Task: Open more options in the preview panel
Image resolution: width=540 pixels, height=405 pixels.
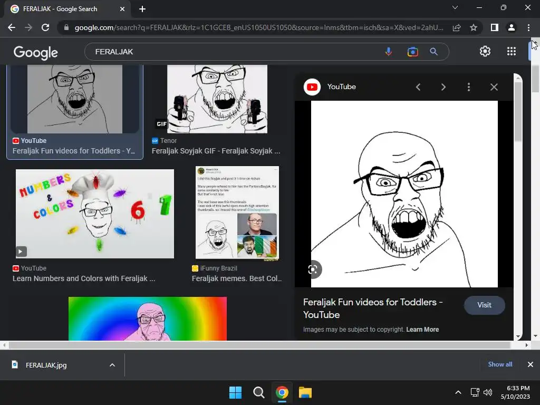Action: click(469, 87)
